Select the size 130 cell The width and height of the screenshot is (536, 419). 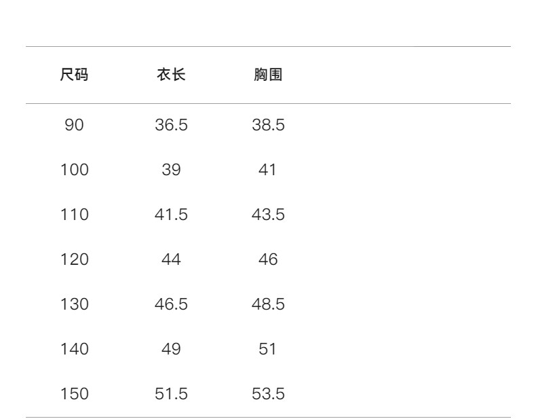[x=75, y=305]
